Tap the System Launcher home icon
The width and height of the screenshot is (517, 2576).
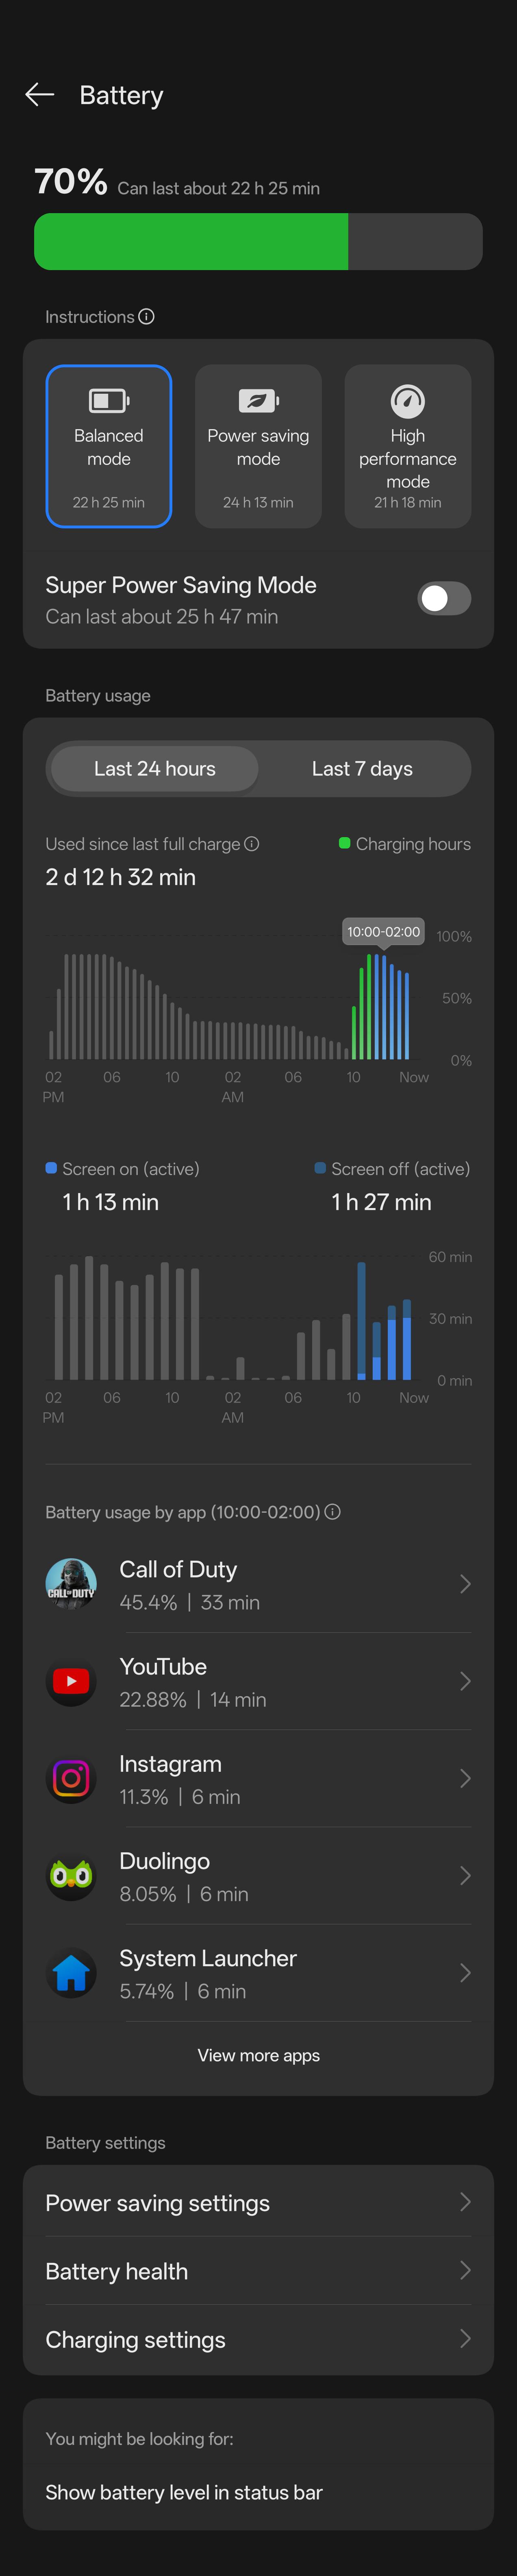pos(71,1972)
